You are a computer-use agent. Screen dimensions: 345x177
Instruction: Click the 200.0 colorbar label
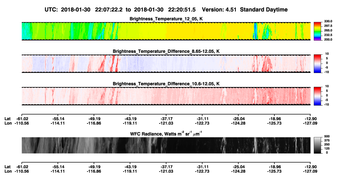pos(328,40)
